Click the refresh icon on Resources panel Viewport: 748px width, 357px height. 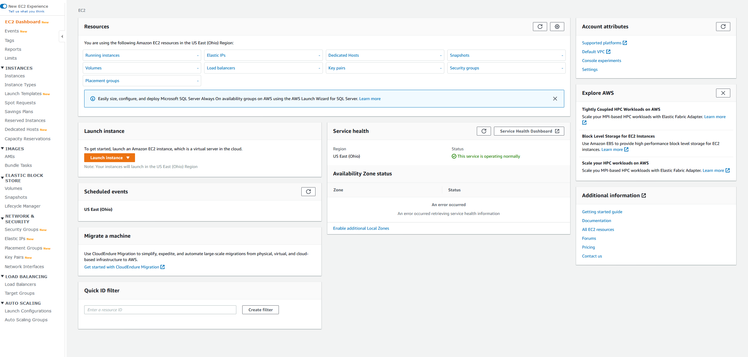click(540, 26)
